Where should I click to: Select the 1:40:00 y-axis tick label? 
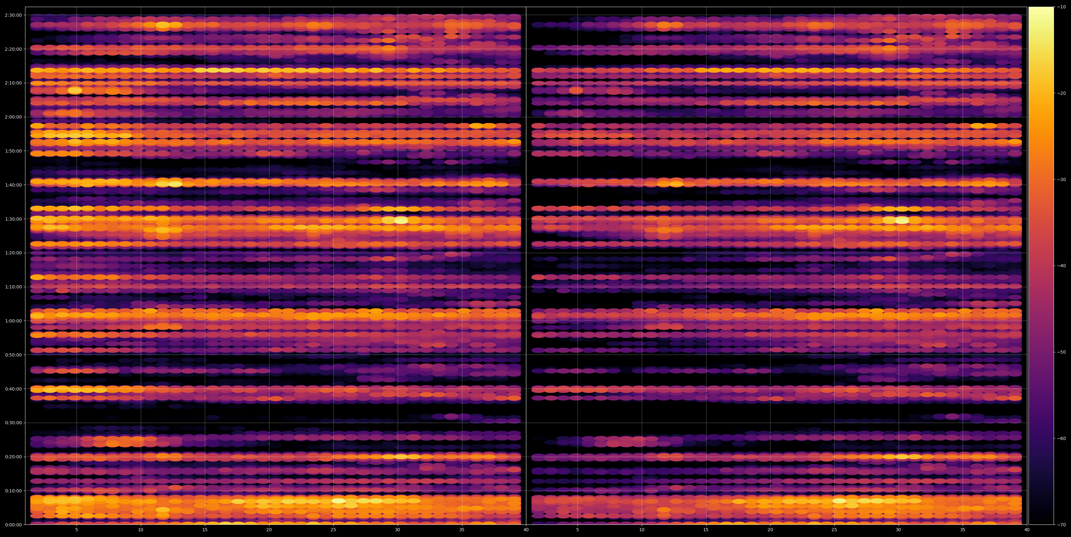[13, 185]
